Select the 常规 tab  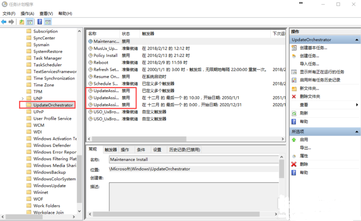click(x=93, y=149)
